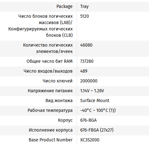Click the 5120 logic blocks value
Screen dimensions: 149x149
point(84,16)
